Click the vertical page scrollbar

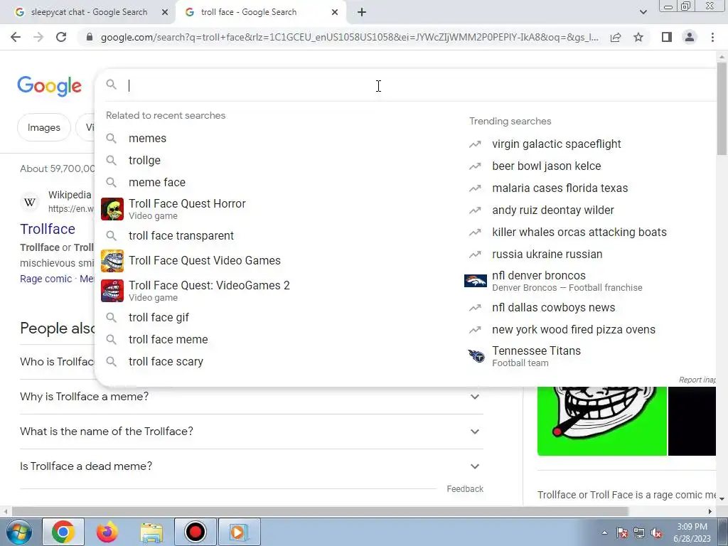click(722, 109)
